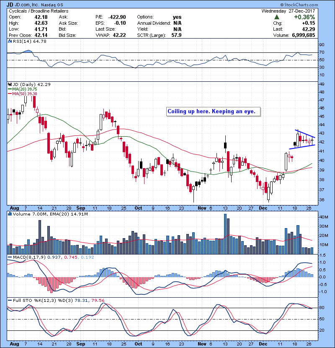Click the MACD(8,17,9) panel label
Viewport: 335px width, 348px height.
click(x=29, y=257)
